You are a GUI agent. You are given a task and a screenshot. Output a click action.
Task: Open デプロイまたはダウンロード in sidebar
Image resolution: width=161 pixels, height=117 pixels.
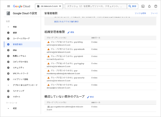(25, 85)
